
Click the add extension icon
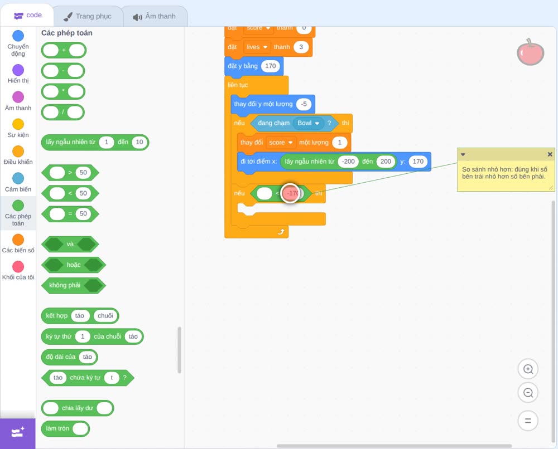[x=17, y=432]
